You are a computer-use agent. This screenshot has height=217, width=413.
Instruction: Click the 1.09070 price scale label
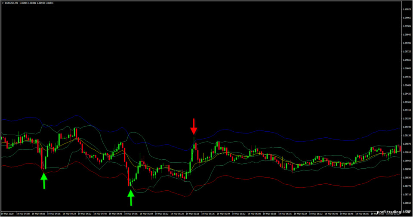click(407, 144)
